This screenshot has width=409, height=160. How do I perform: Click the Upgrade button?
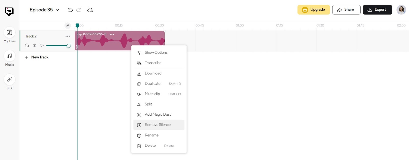coord(314,10)
